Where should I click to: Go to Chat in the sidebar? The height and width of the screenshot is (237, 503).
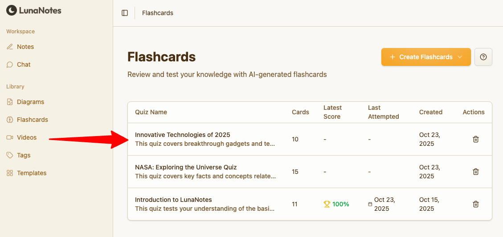click(x=24, y=64)
